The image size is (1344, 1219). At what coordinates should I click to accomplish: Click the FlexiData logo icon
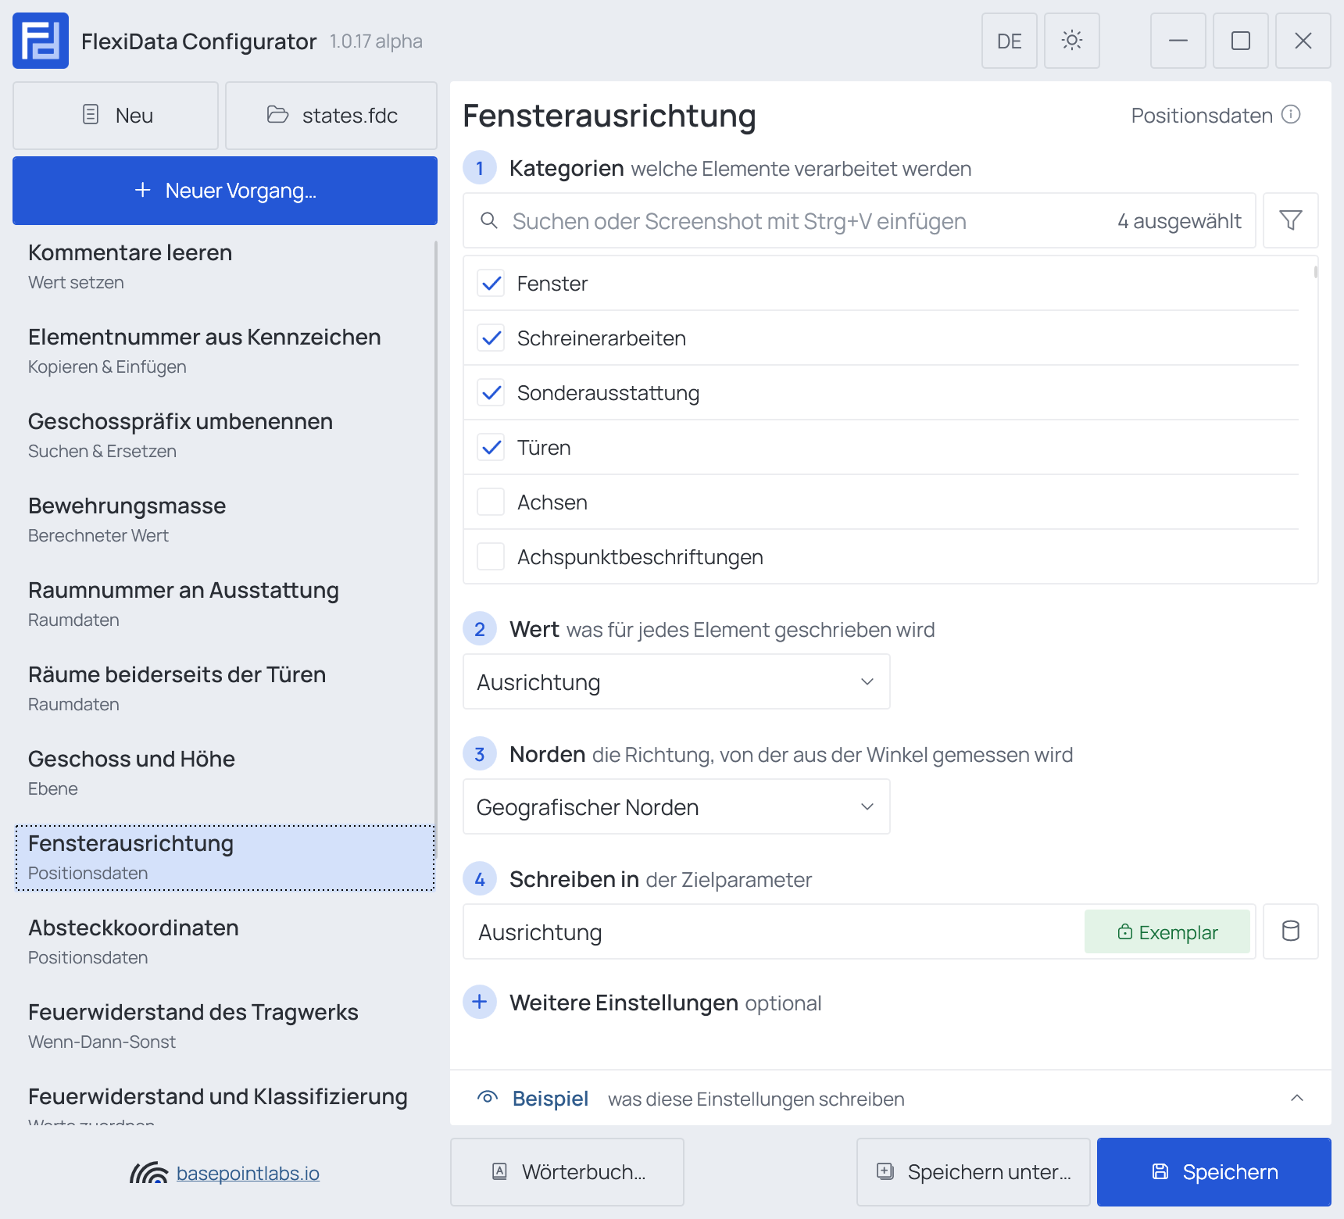point(41,41)
